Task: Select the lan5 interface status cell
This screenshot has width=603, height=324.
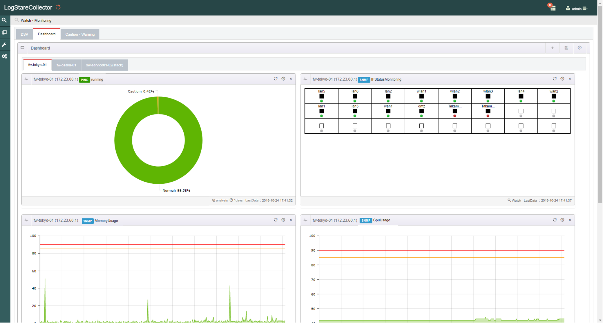Action: point(321,96)
